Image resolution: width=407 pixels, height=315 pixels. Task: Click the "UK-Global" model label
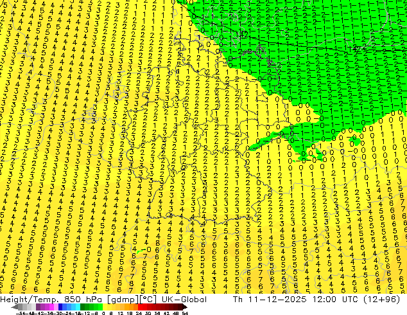[184, 300]
